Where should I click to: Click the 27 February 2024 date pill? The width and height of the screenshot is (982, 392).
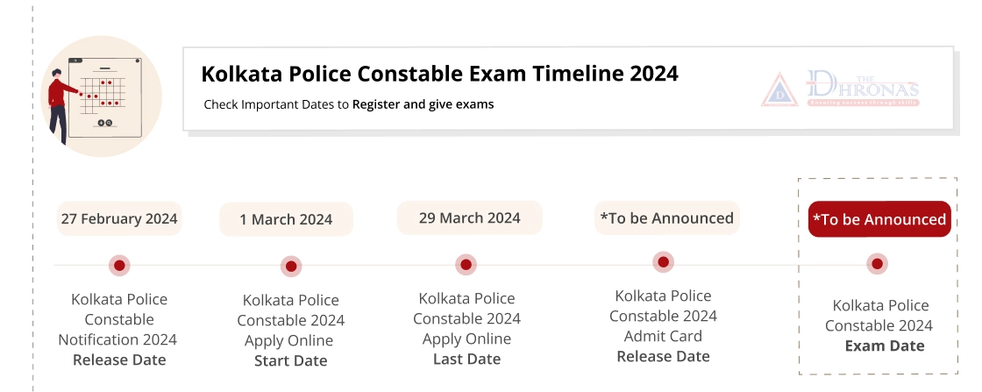[x=119, y=218]
